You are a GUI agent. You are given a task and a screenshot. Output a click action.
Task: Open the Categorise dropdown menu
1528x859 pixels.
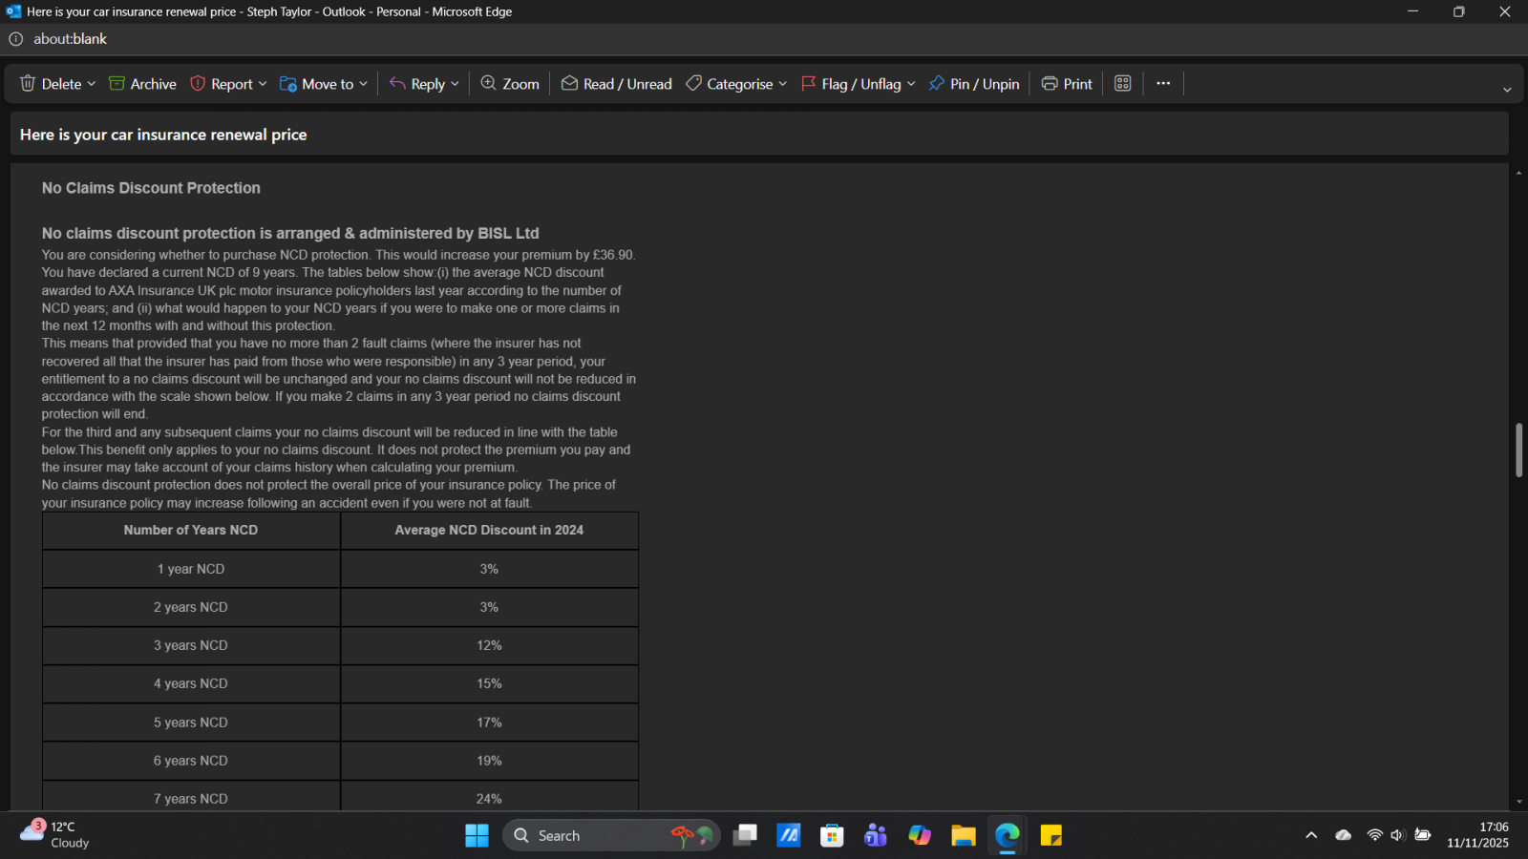pos(782,84)
